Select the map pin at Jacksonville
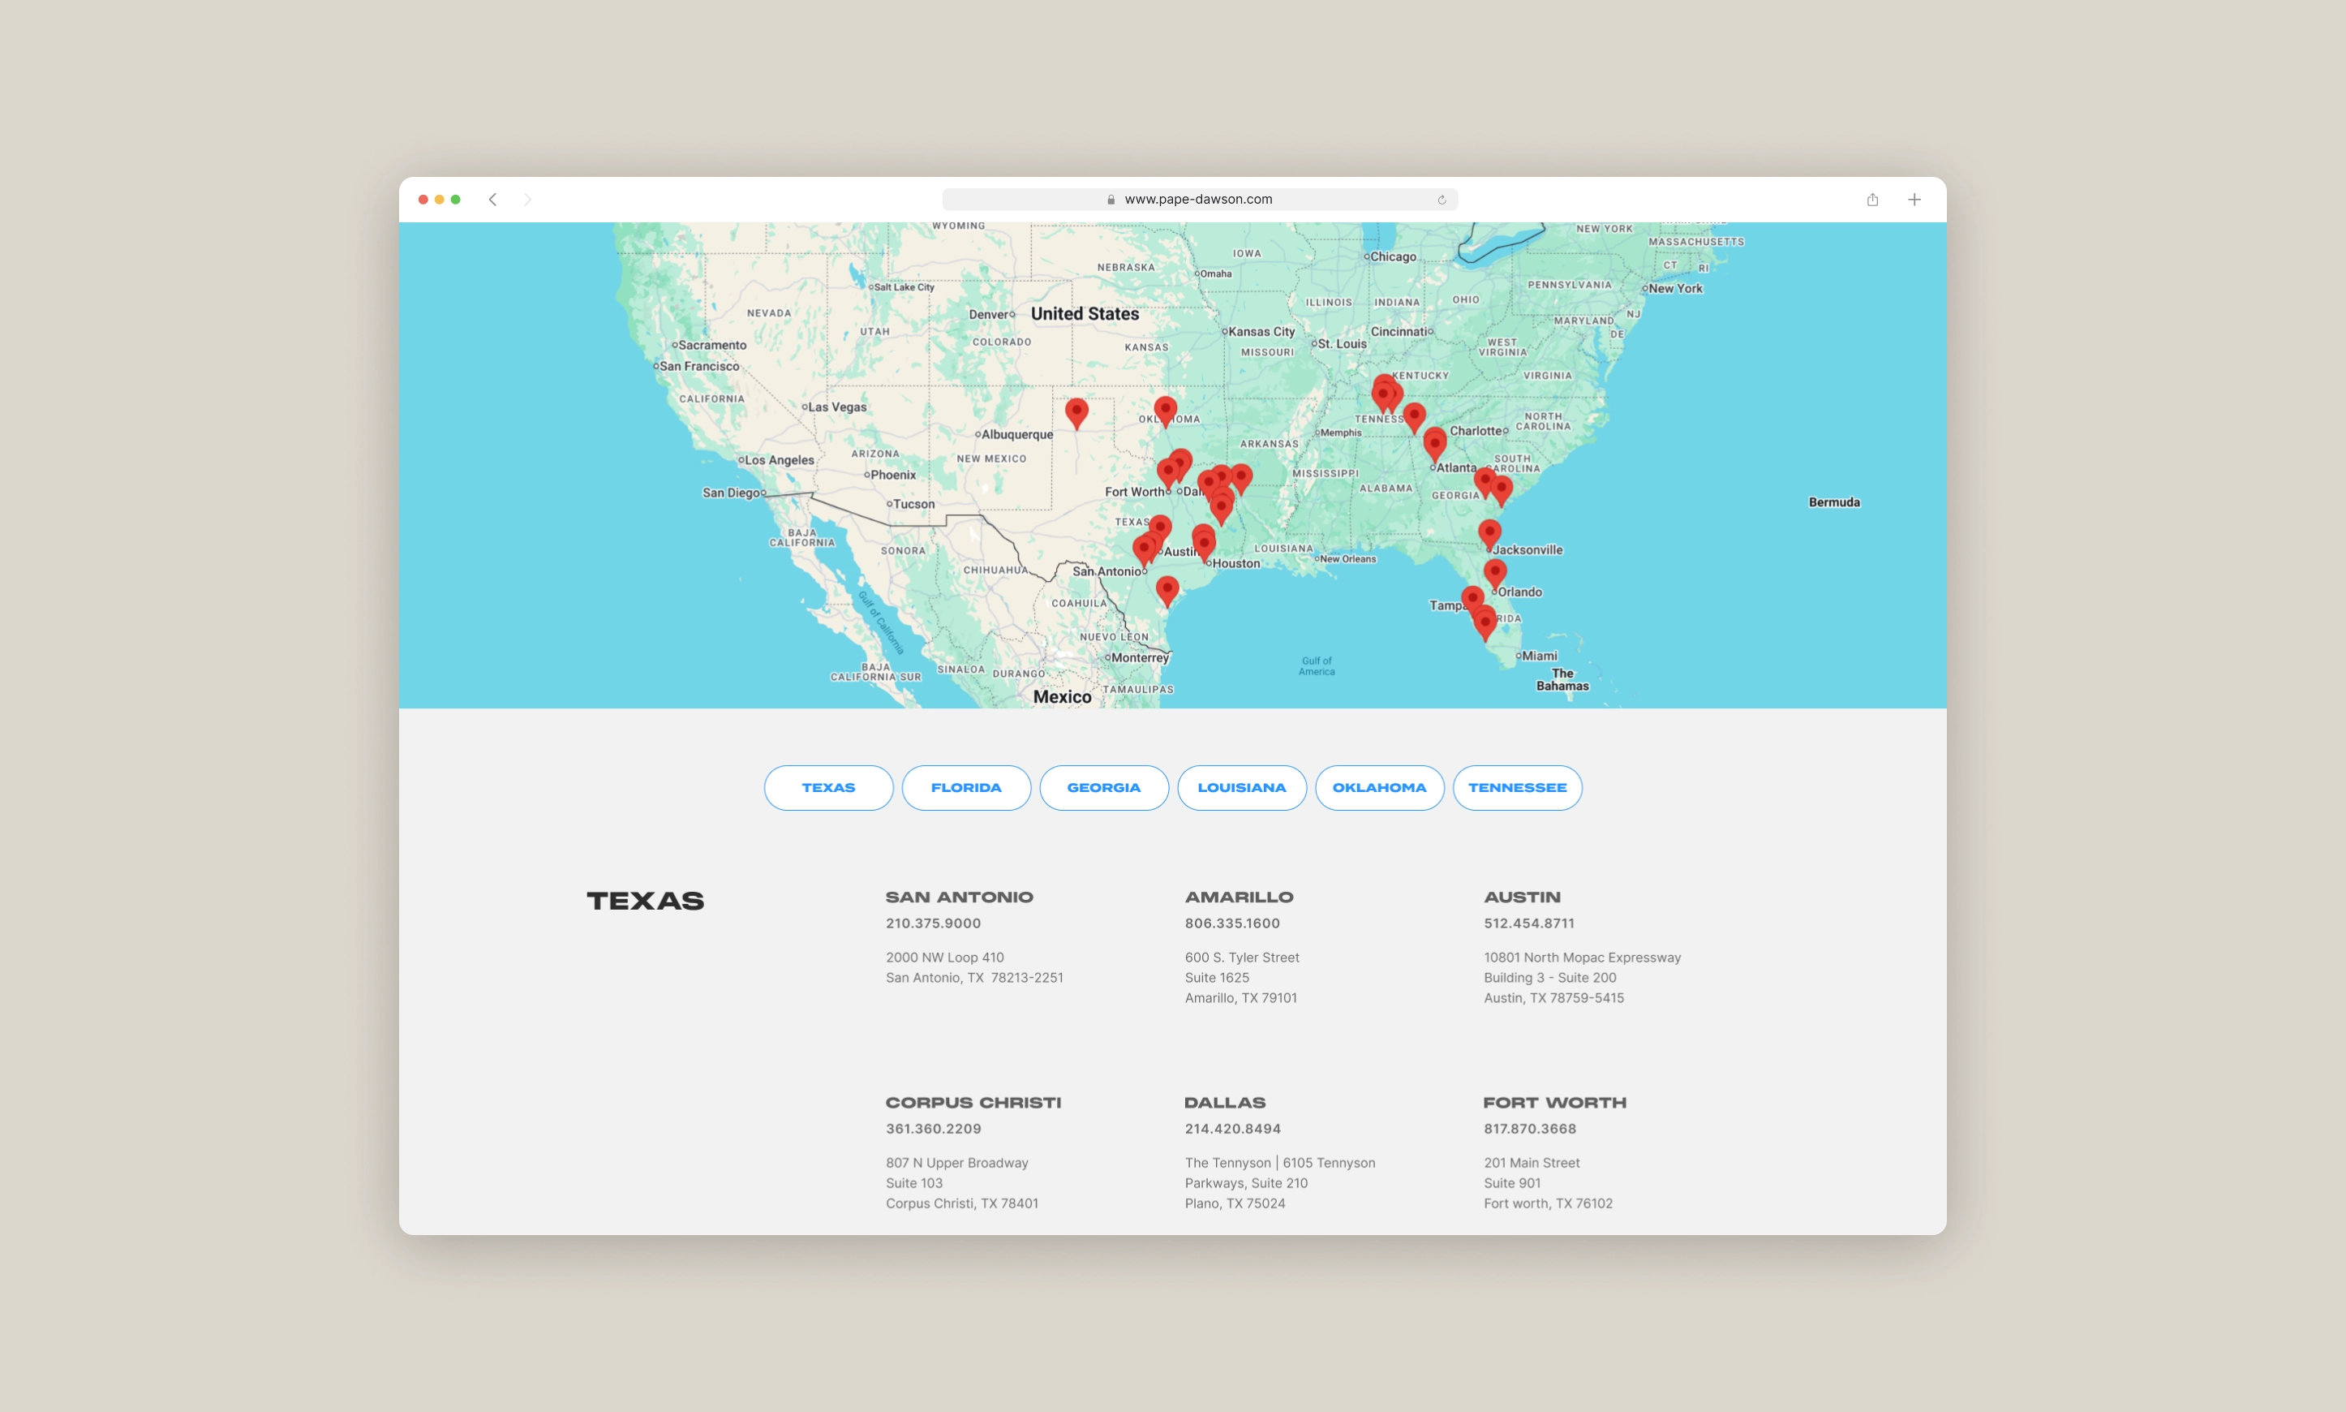The height and width of the screenshot is (1412, 2346). [1490, 534]
